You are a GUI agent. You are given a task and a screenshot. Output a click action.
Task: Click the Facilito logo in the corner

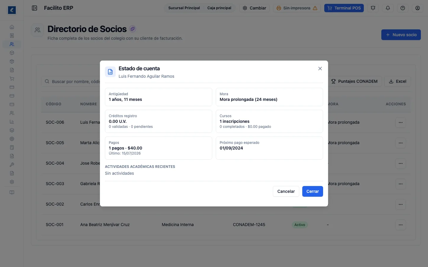12,10
